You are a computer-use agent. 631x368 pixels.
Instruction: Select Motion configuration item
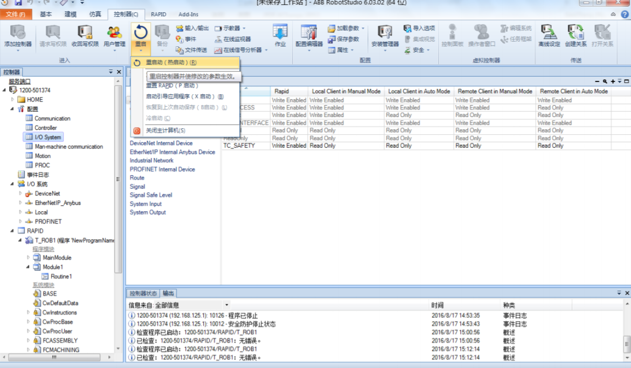coord(43,156)
